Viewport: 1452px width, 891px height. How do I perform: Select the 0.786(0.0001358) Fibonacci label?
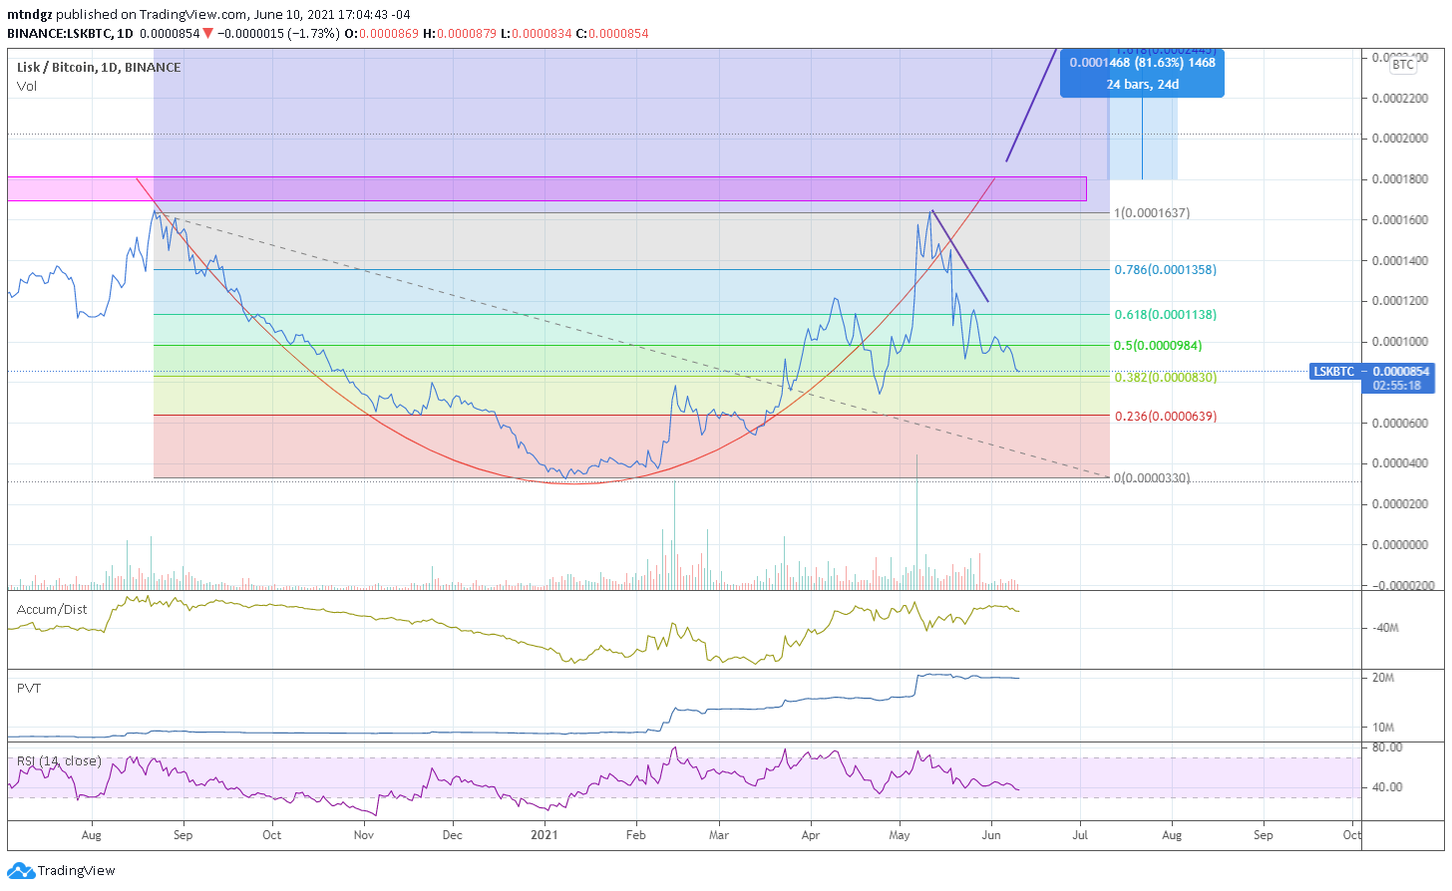[1165, 269]
